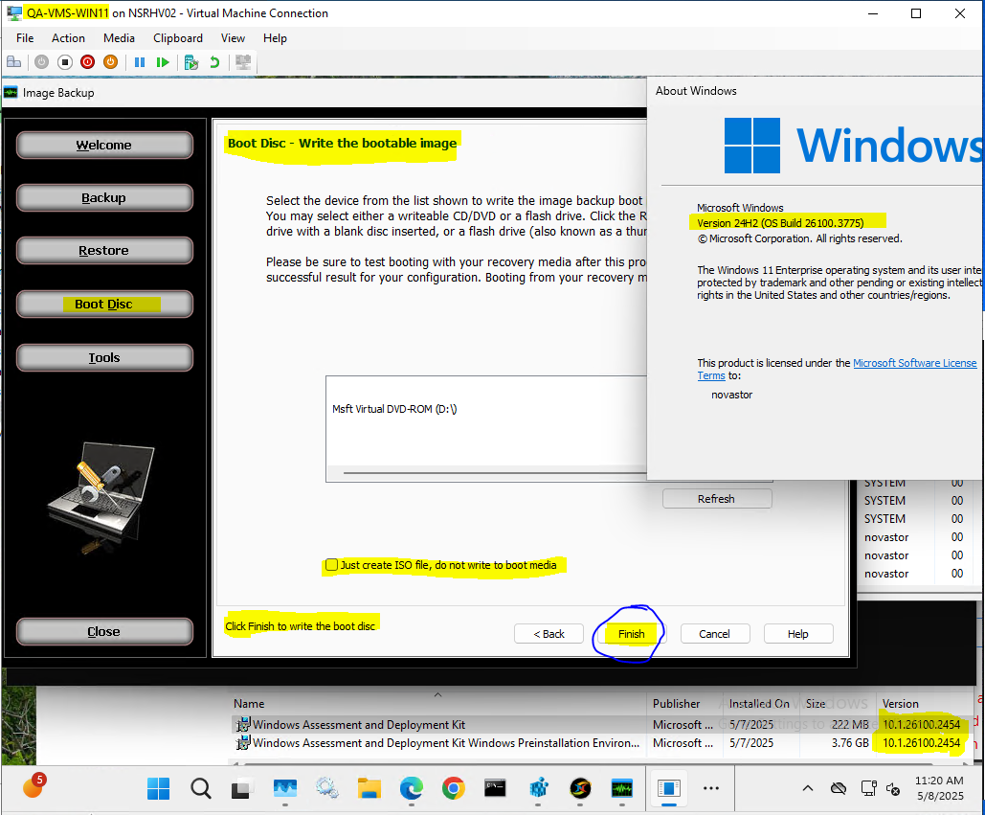The height and width of the screenshot is (815, 985).
Task: Save the VM state with the orange power icon
Action: click(111, 62)
